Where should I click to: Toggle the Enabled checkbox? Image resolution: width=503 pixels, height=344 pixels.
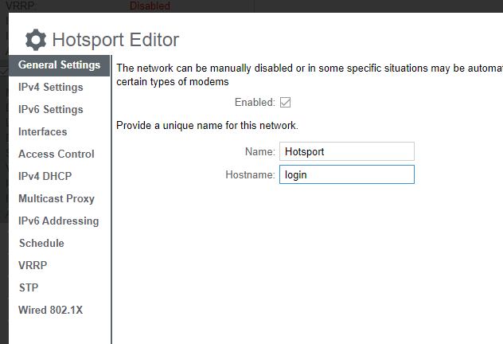286,102
